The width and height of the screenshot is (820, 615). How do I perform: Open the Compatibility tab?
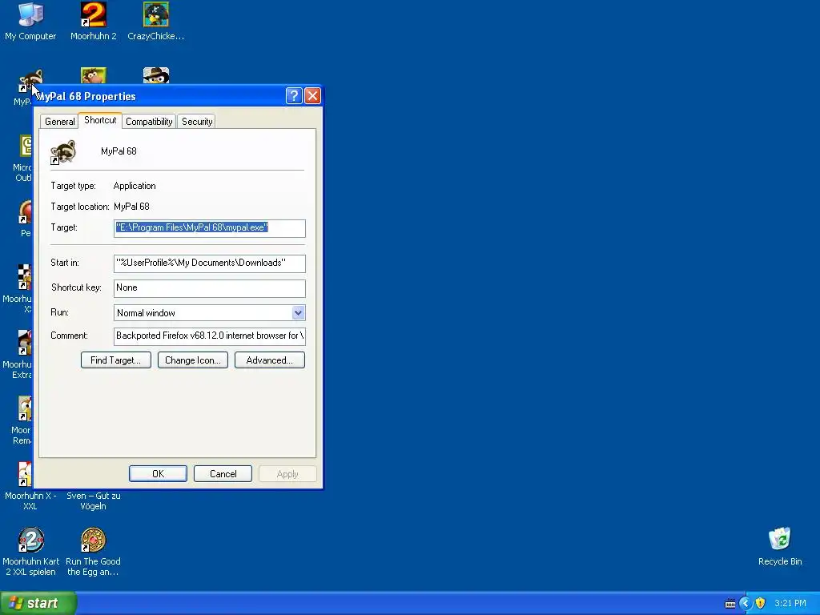pos(149,122)
